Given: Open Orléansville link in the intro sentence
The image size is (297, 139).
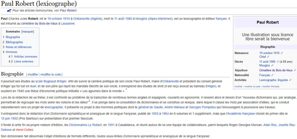Looking at the screenshot, I should [x=81, y=19].
